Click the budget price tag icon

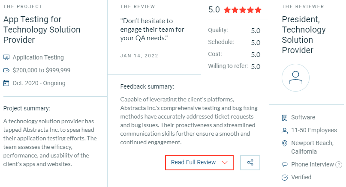pos(6,70)
